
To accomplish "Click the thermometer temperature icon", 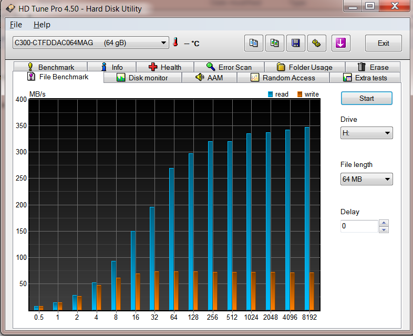I will point(175,42).
